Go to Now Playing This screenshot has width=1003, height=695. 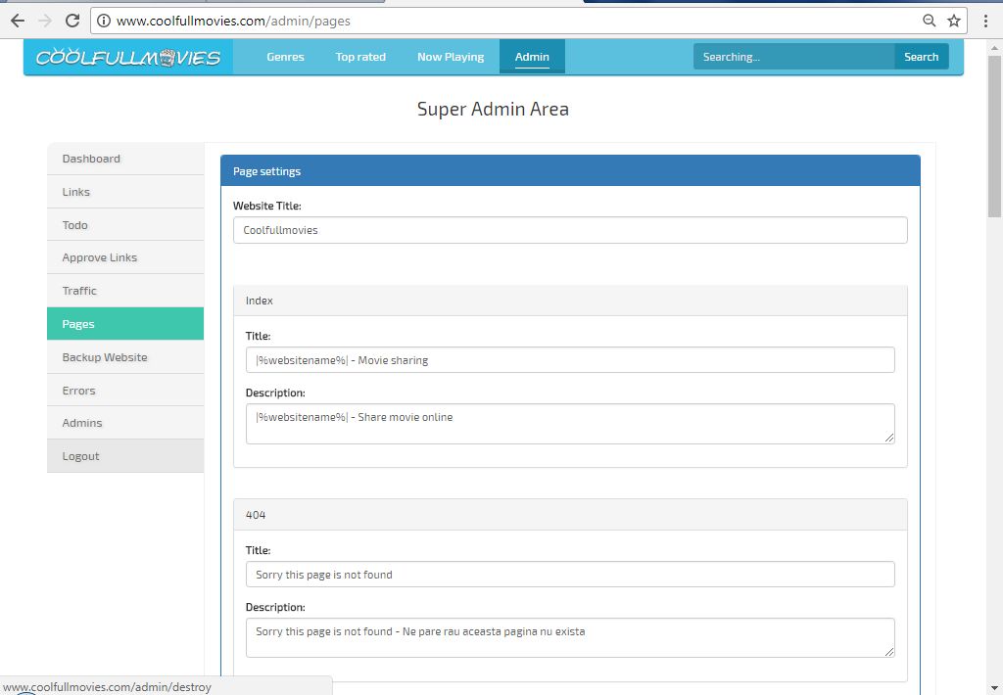[x=451, y=57]
